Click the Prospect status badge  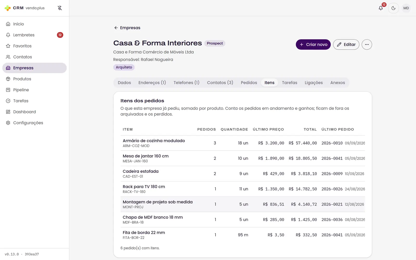[215, 43]
